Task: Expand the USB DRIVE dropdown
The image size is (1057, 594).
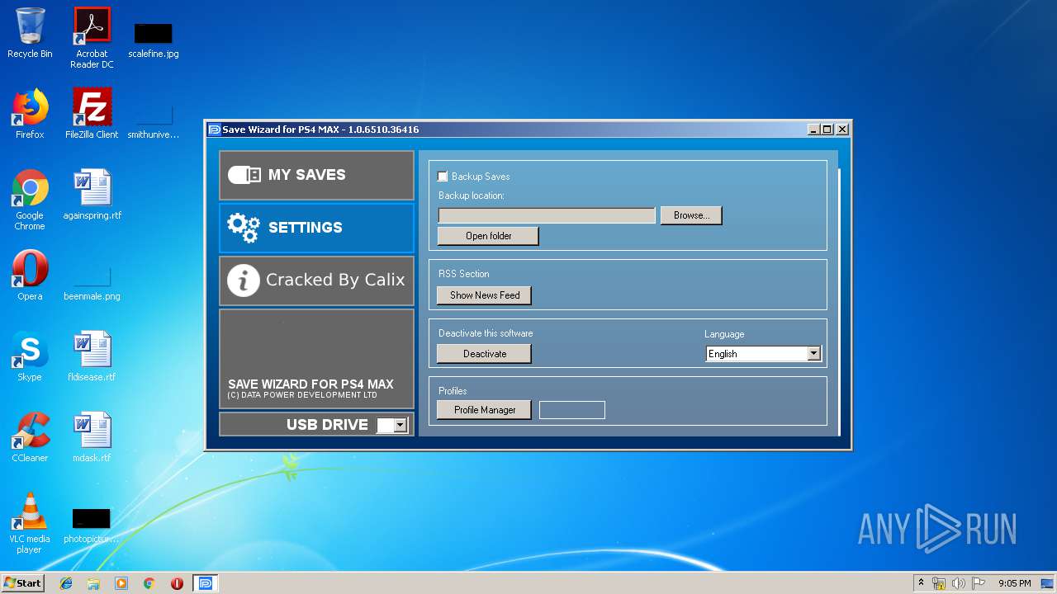Action: click(392, 426)
